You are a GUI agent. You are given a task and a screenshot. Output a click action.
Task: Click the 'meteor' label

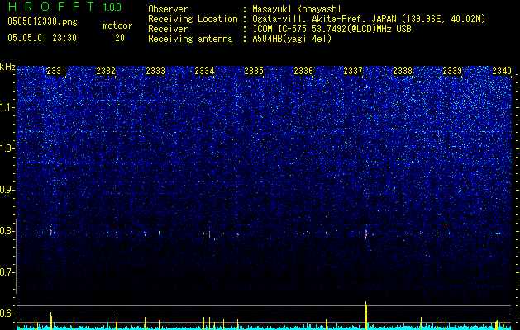[x=117, y=26]
